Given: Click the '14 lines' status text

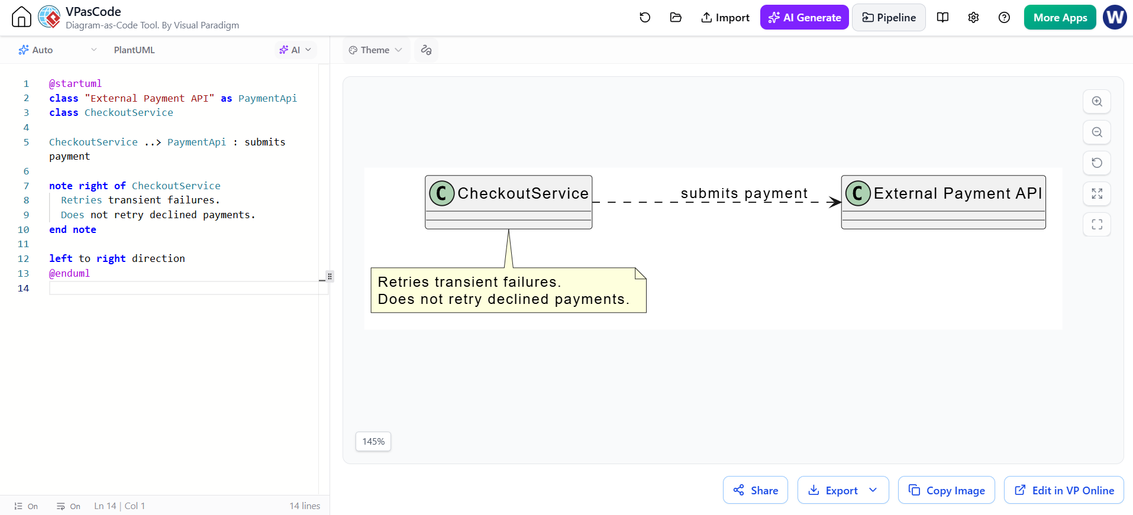Looking at the screenshot, I should click(305, 506).
